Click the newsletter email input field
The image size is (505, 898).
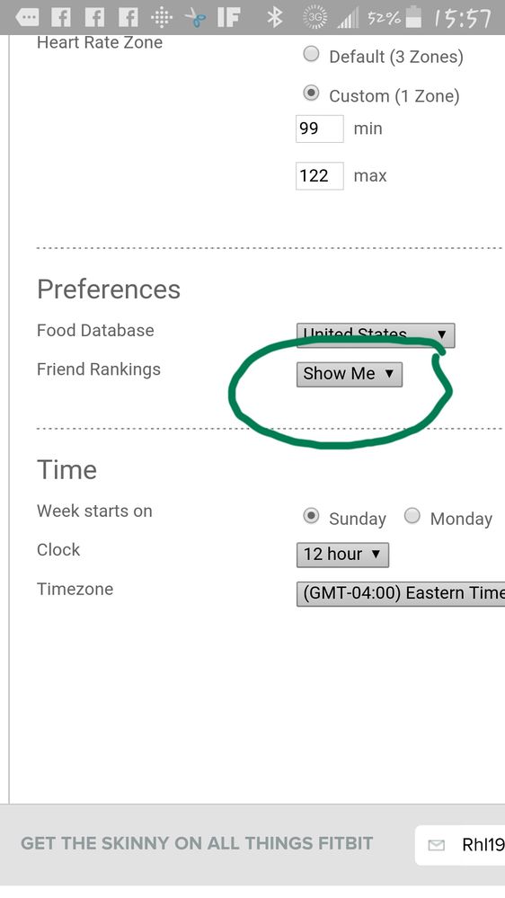point(460,845)
